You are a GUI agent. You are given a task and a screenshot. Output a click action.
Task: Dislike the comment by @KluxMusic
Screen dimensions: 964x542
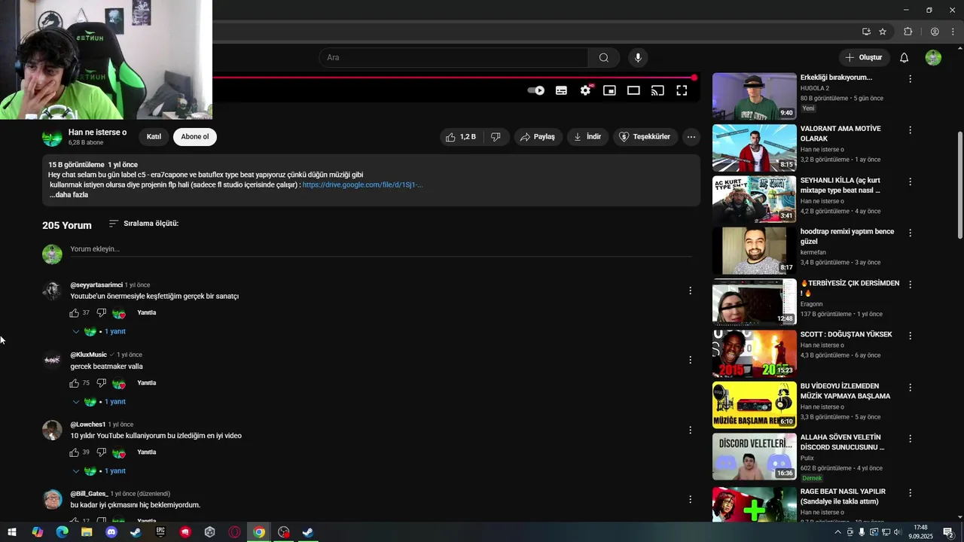(x=102, y=383)
